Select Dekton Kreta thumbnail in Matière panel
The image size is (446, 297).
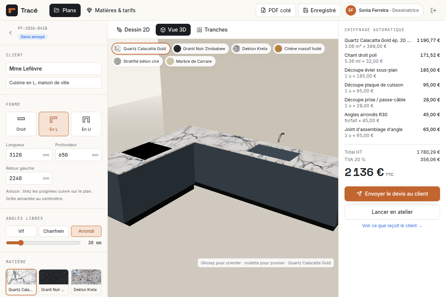[86, 282]
